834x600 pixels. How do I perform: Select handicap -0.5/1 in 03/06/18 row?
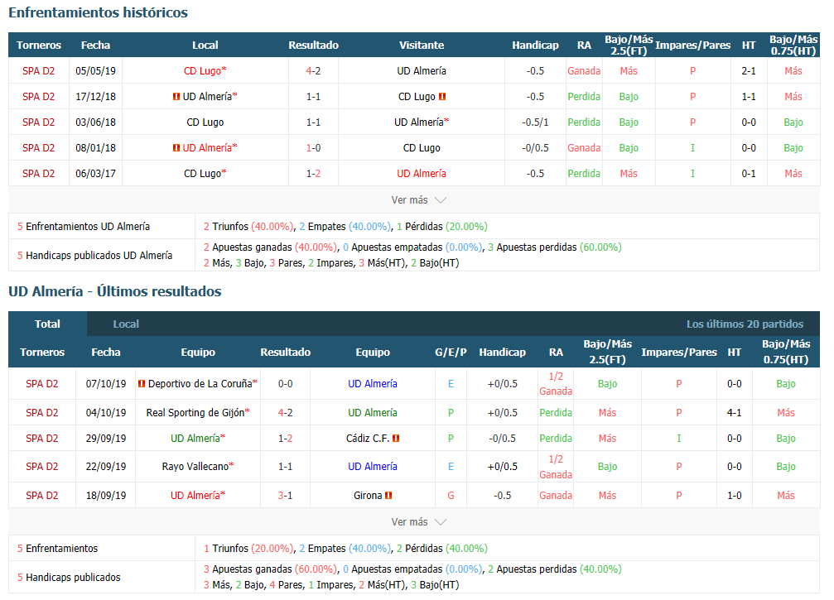coord(535,122)
